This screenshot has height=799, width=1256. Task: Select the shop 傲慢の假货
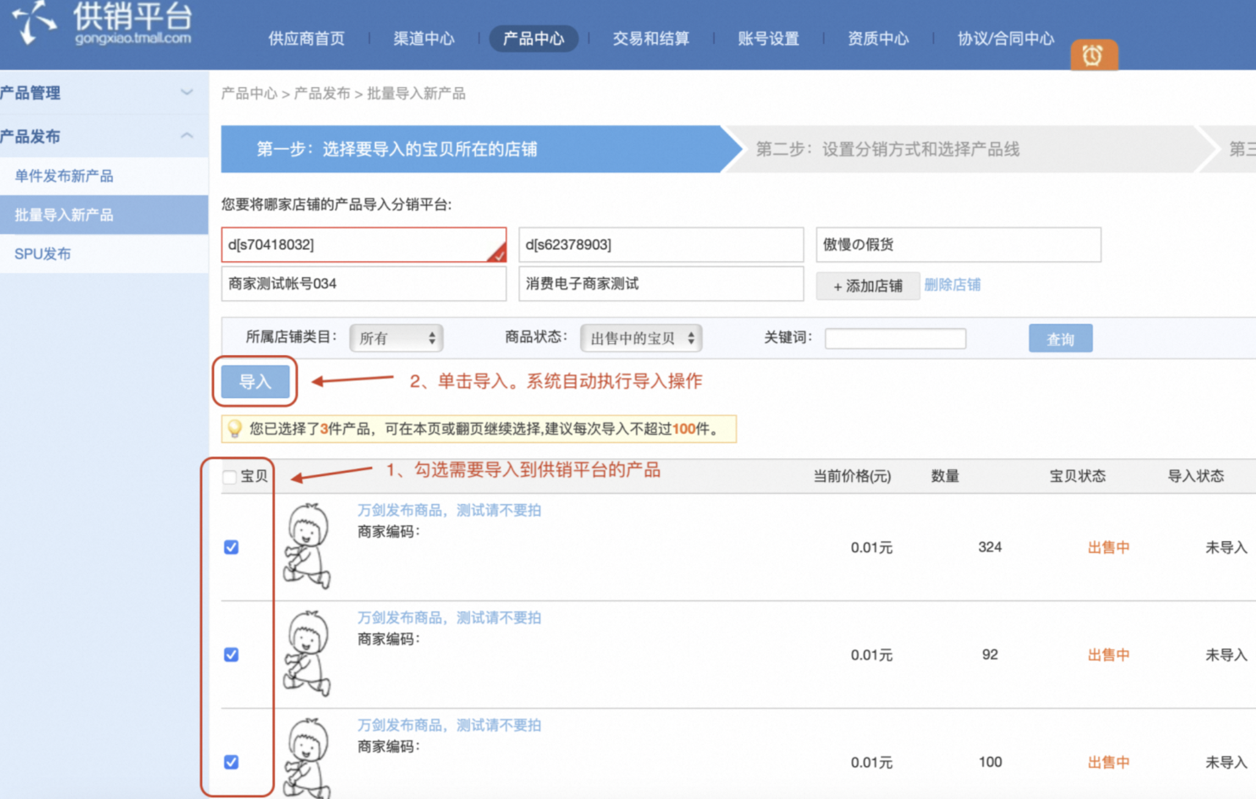coord(958,245)
